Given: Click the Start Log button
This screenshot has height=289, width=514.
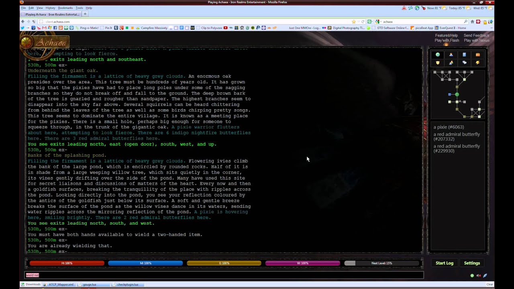Looking at the screenshot, I should pyautogui.click(x=445, y=263).
